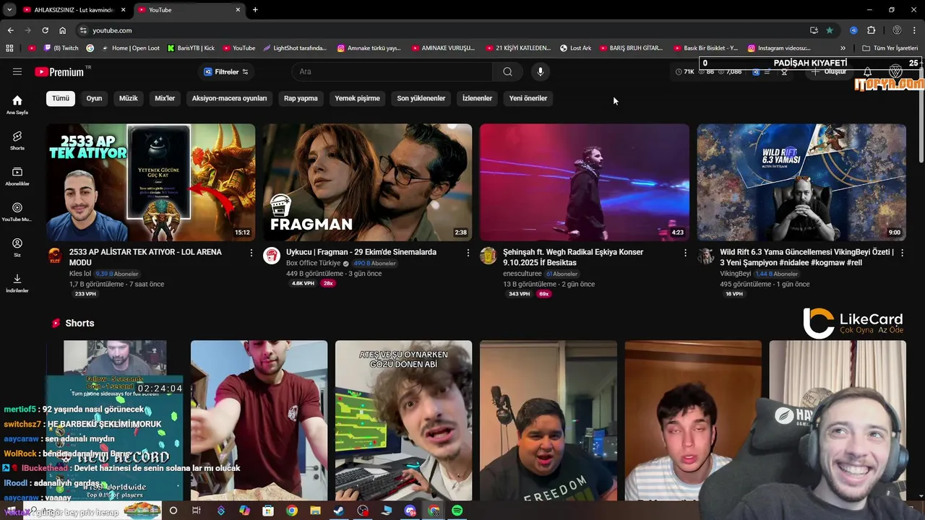Click the Kles lol channel avatar
The height and width of the screenshot is (520, 925).
pos(55,256)
